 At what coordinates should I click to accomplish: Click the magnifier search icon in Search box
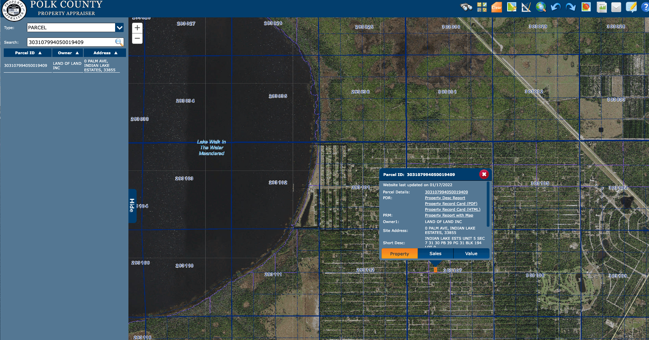click(119, 42)
